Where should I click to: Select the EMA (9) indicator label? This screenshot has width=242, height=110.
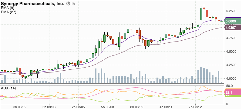8,8
